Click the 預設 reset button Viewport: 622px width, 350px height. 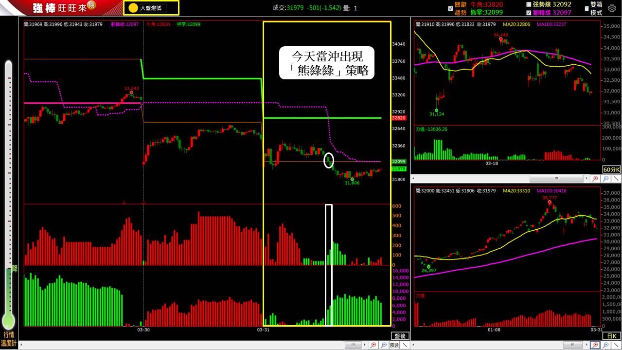394,345
